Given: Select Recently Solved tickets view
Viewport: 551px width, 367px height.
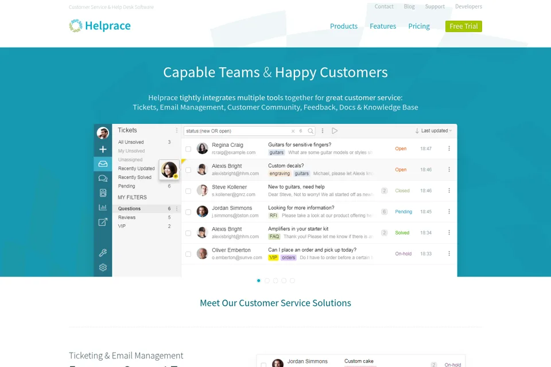Looking at the screenshot, I should [134, 177].
